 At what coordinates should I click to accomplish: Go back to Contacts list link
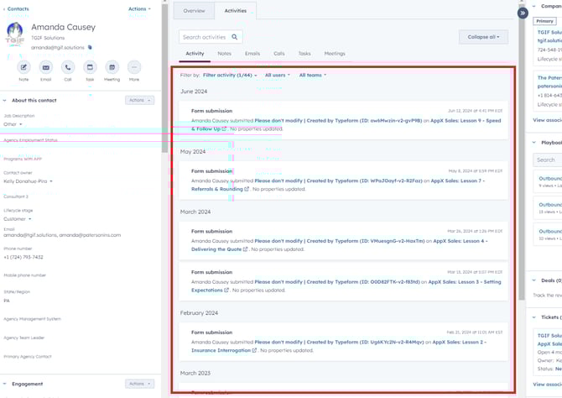point(15,8)
